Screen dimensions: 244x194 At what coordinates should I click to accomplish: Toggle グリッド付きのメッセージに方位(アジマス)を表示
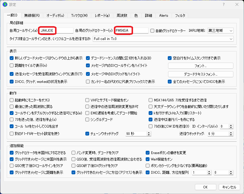74,172
